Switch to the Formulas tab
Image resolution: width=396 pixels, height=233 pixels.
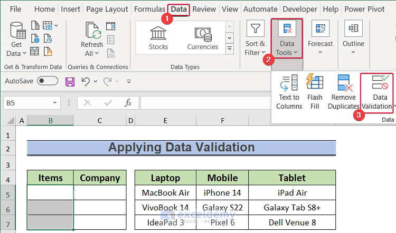(149, 9)
